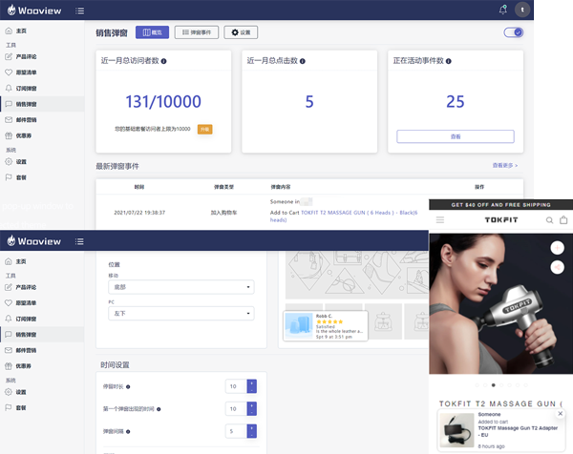The height and width of the screenshot is (454, 573).
Task: Show info for 近一月总点击数
Action: click(303, 61)
